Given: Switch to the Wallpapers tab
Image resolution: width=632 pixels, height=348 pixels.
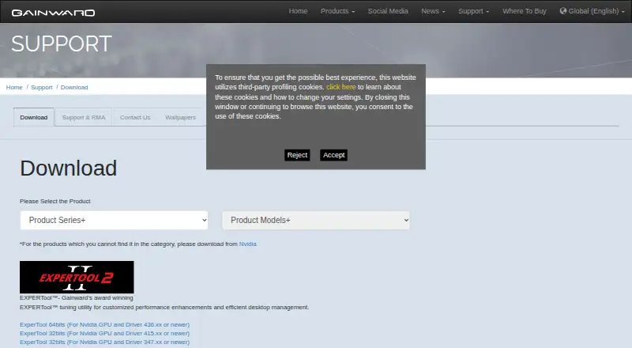Looking at the screenshot, I should [180, 117].
